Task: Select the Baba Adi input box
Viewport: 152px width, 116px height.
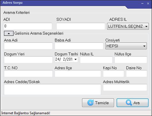Action: [79, 46]
